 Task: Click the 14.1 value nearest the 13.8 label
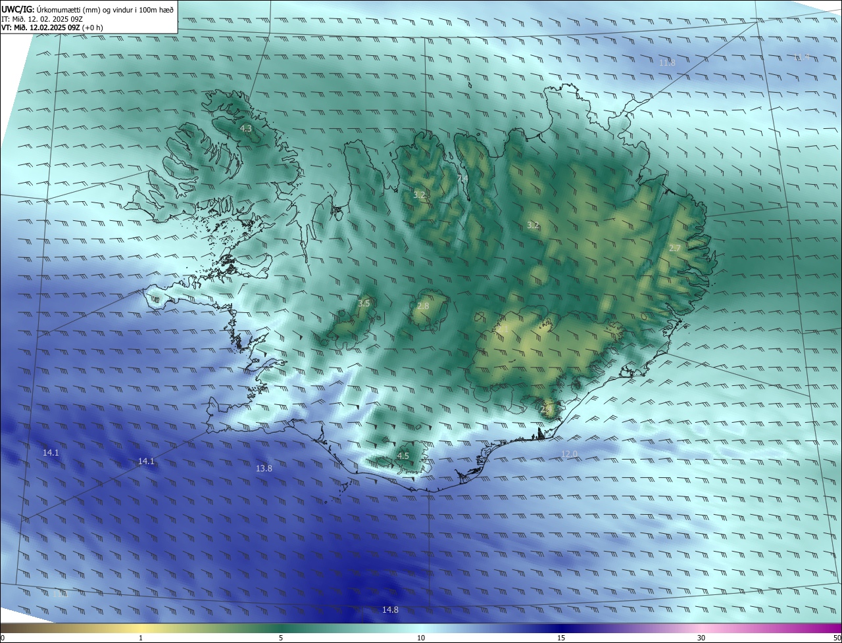pos(146,462)
